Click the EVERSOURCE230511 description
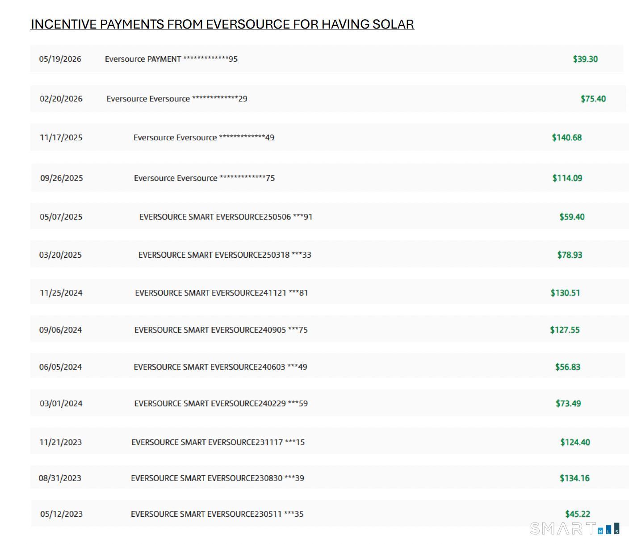Image resolution: width=629 pixels, height=544 pixels. [217, 514]
